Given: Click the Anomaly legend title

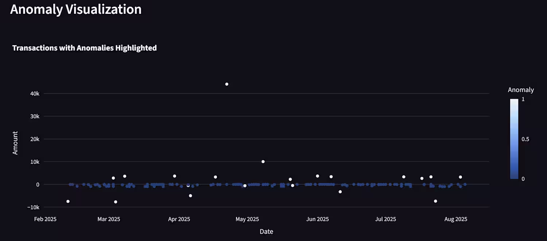Looking at the screenshot, I should [521, 90].
